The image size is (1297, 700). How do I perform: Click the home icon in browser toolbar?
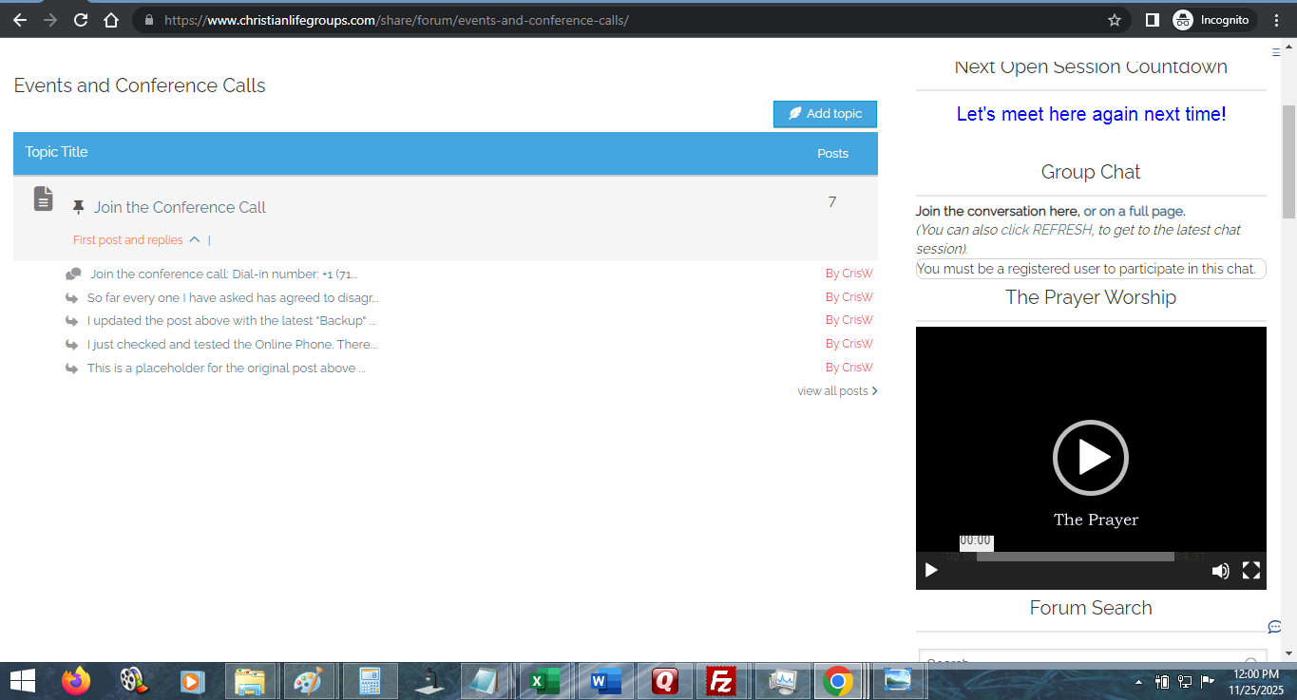[111, 20]
